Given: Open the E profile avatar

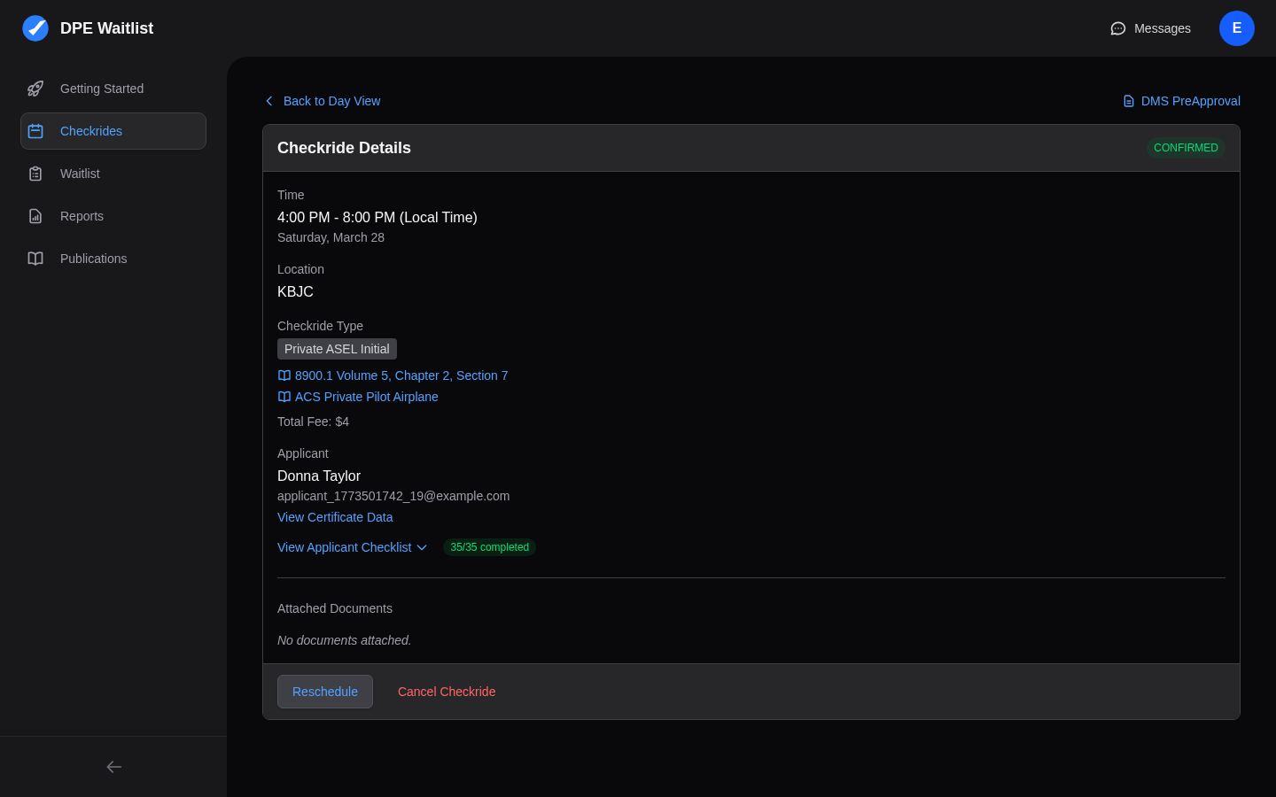Looking at the screenshot, I should click(x=1237, y=28).
